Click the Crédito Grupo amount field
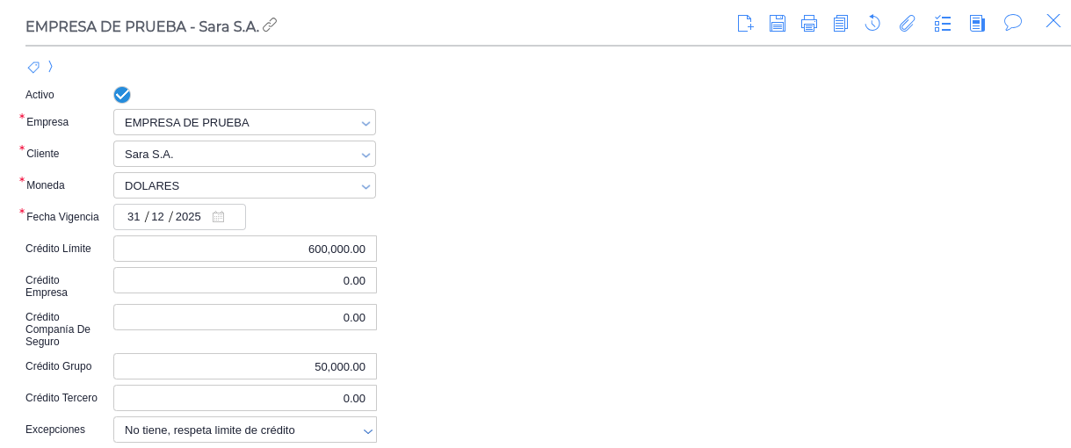Screen dimensions: 1071x448 coord(244,366)
